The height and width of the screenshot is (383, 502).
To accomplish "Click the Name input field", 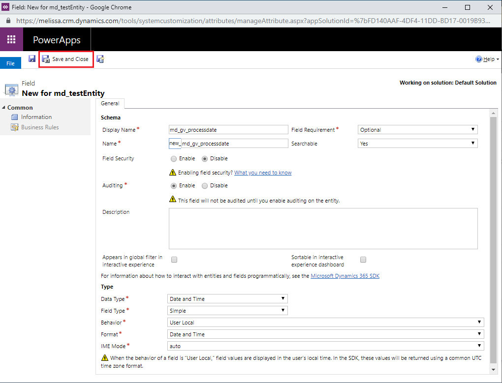I will 235,143.
